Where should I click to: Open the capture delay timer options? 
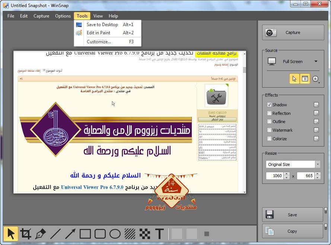(x=316, y=79)
